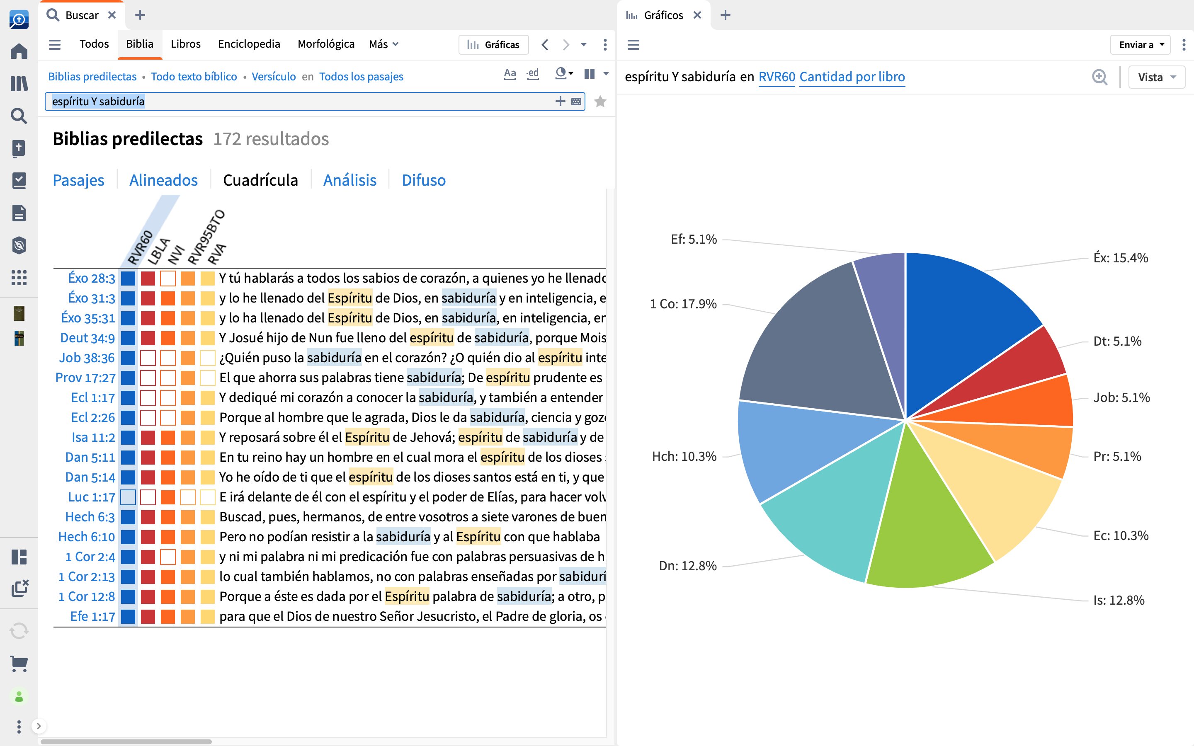
Task: Click the Gráficas button
Action: [493, 45]
